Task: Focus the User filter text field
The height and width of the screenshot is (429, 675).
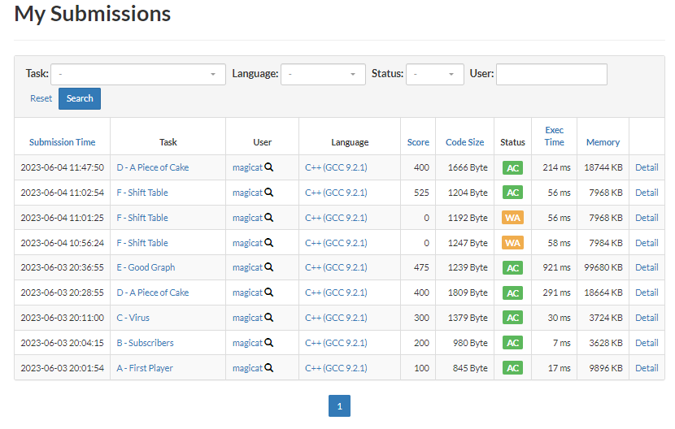Action: (551, 74)
